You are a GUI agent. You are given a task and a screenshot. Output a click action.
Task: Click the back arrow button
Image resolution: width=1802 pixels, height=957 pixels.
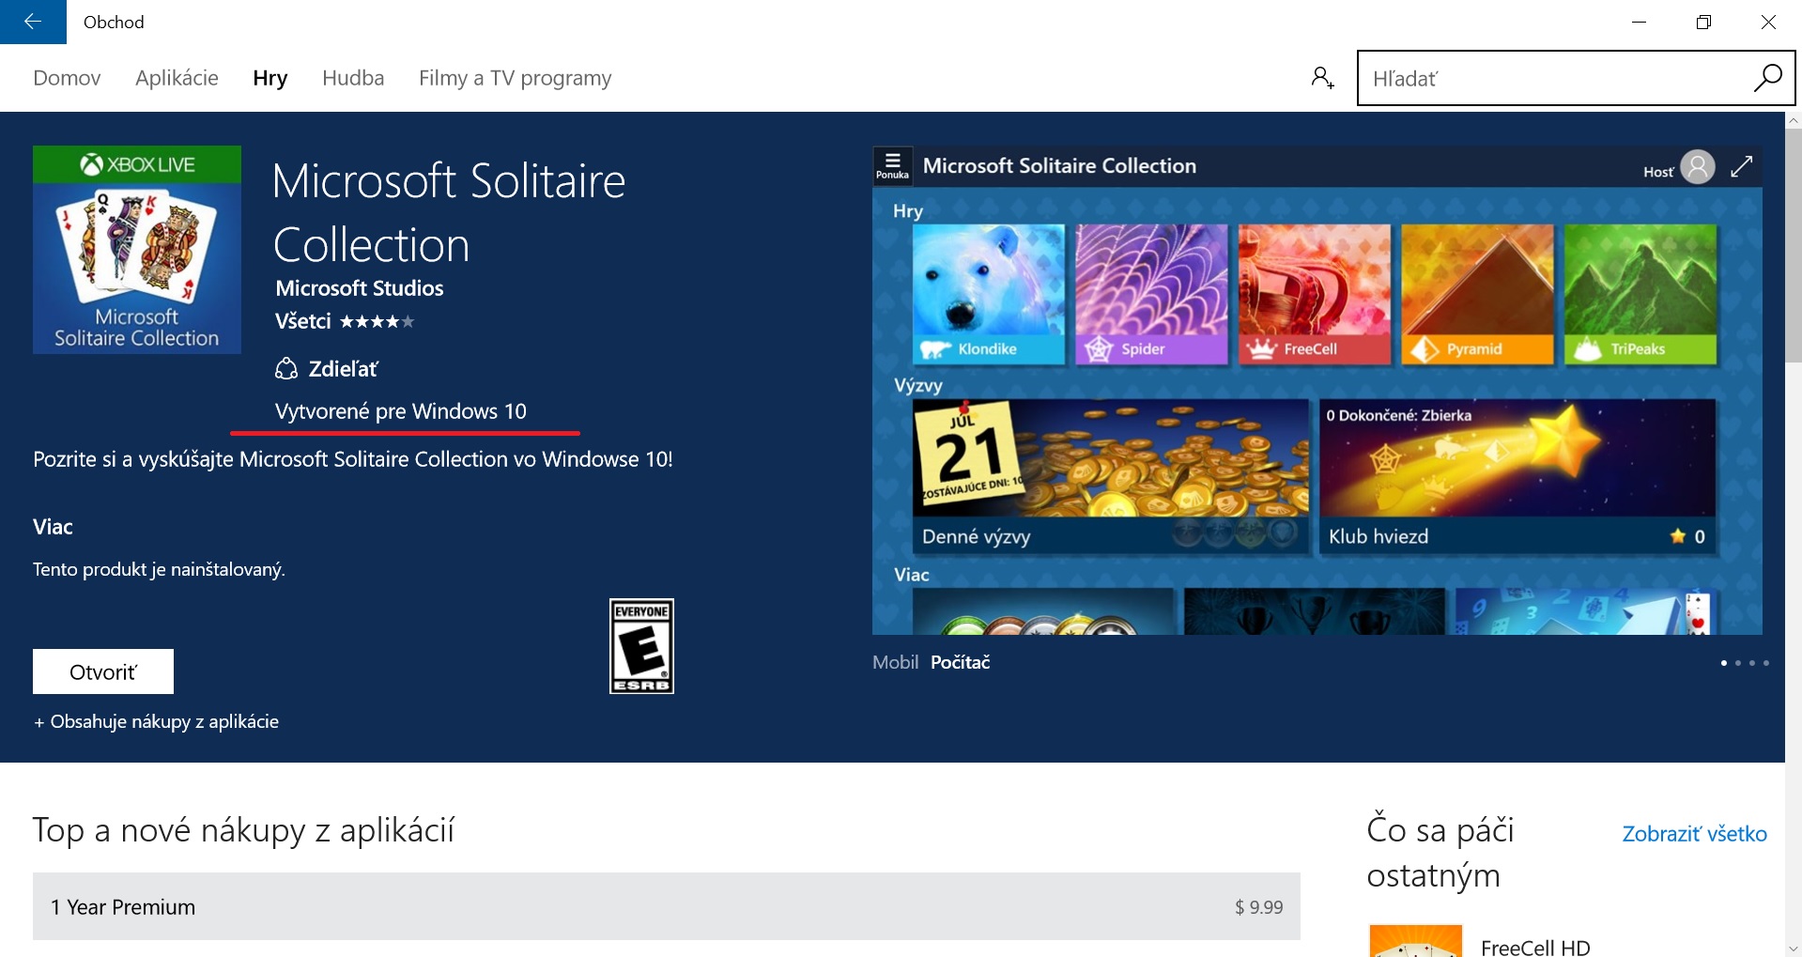tap(33, 22)
